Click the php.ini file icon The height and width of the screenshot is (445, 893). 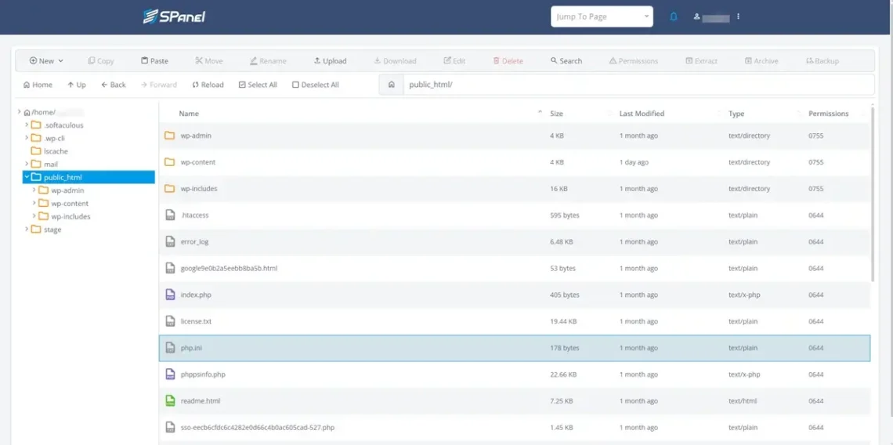click(x=170, y=348)
